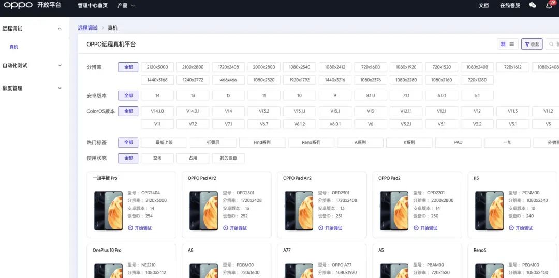Expand the 产品 dropdown arrow
This screenshot has height=278, width=559.
tap(133, 6)
